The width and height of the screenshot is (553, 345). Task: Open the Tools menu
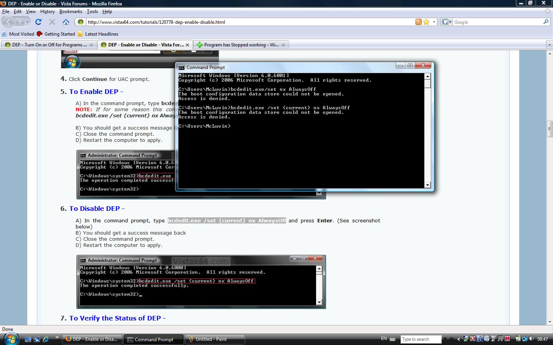(92, 11)
